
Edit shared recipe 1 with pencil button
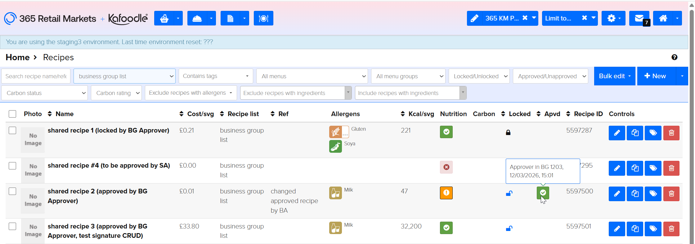coord(617,133)
